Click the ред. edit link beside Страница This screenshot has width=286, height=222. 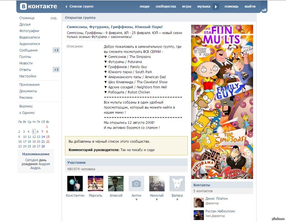tap(54, 18)
